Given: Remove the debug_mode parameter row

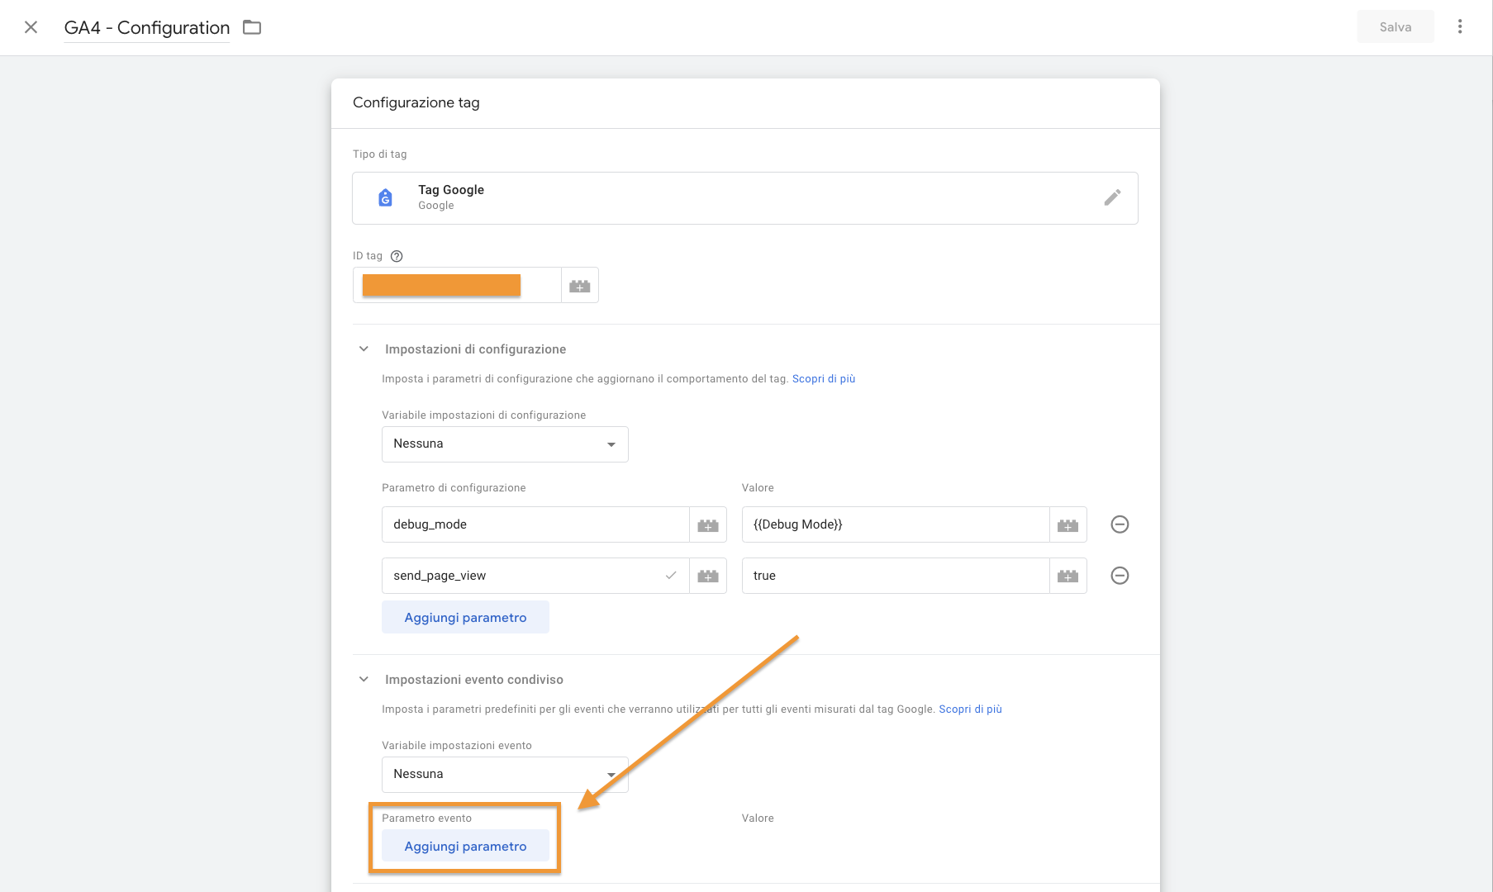Looking at the screenshot, I should (x=1120, y=524).
